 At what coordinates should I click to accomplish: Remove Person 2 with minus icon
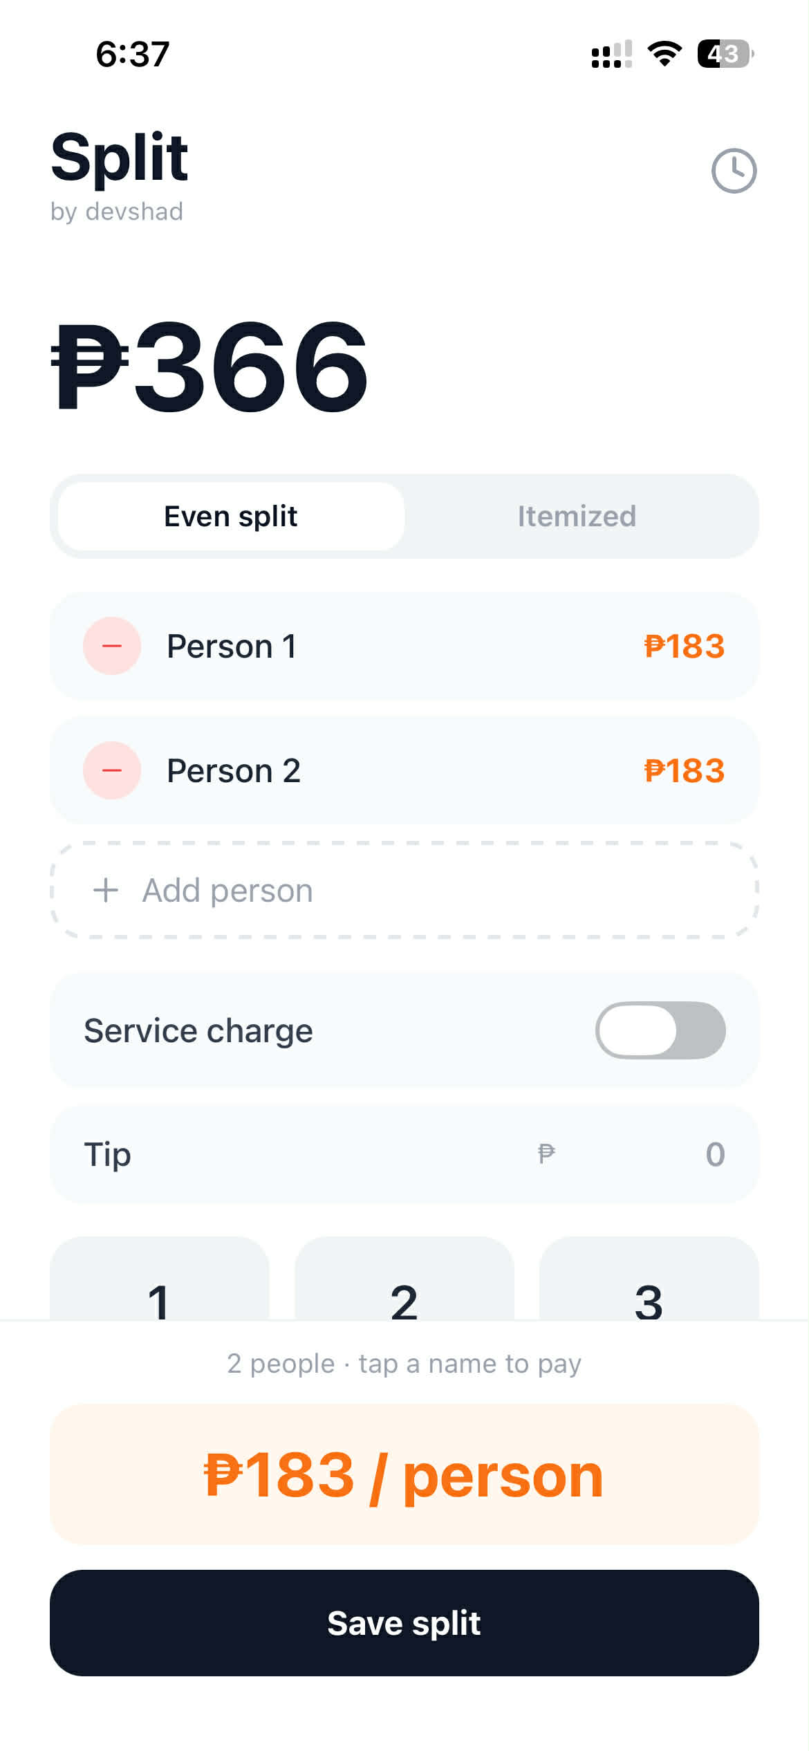coord(112,770)
